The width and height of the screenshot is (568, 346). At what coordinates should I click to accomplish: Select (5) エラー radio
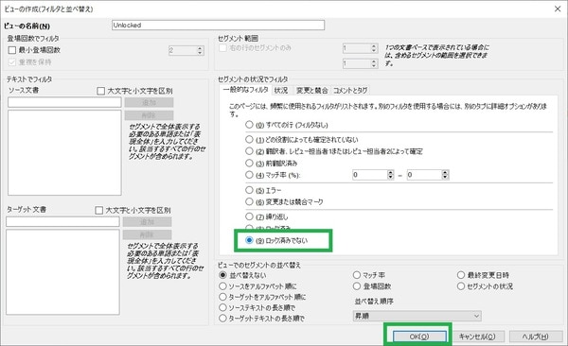point(249,190)
